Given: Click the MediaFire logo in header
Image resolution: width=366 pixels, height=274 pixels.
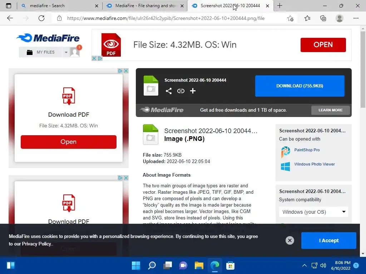Looking at the screenshot, I should click(48, 38).
